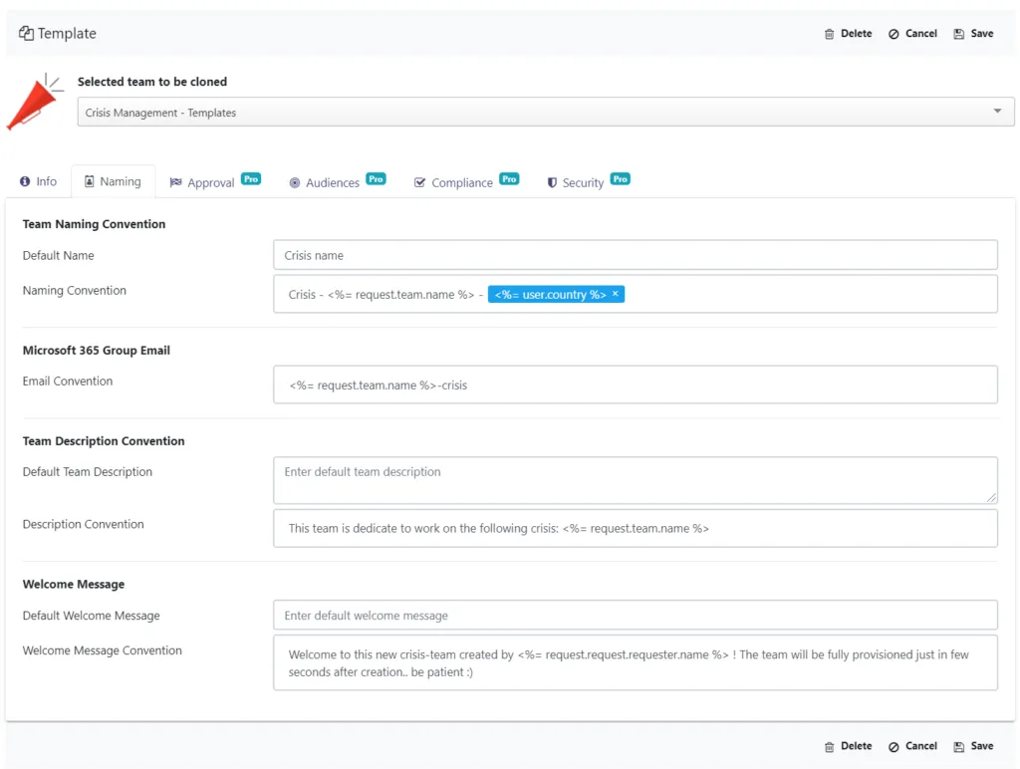Click the top Save disk icon
This screenshot has width=1020, height=769.
[x=959, y=34]
